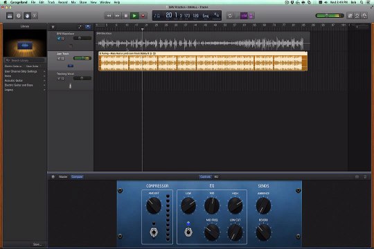
Task: Open the Note Pad button
Action: 350,16
